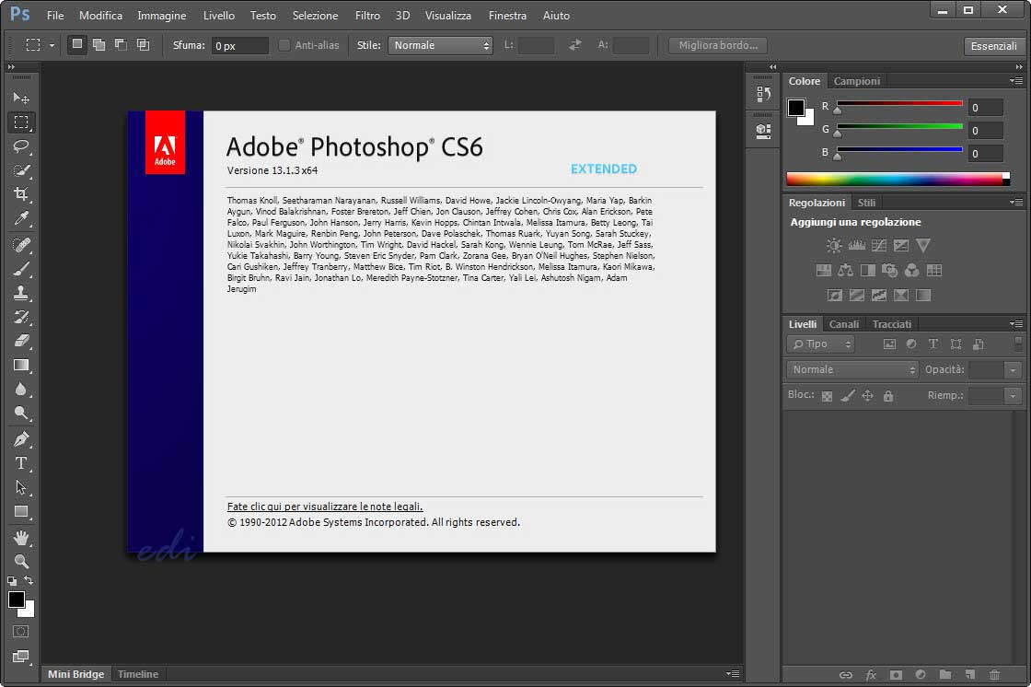The image size is (1031, 687).
Task: Change the screen mode
Action: (21, 656)
